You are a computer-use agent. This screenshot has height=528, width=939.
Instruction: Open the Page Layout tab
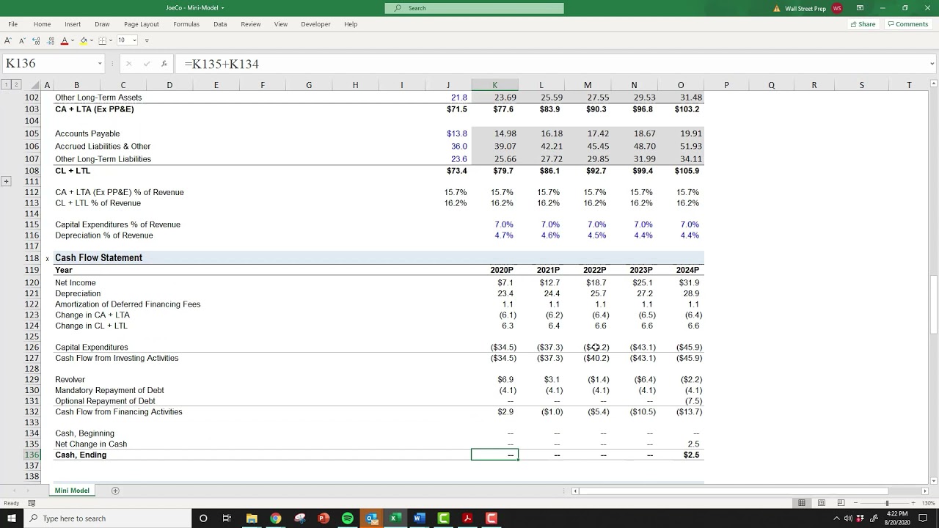pos(142,24)
